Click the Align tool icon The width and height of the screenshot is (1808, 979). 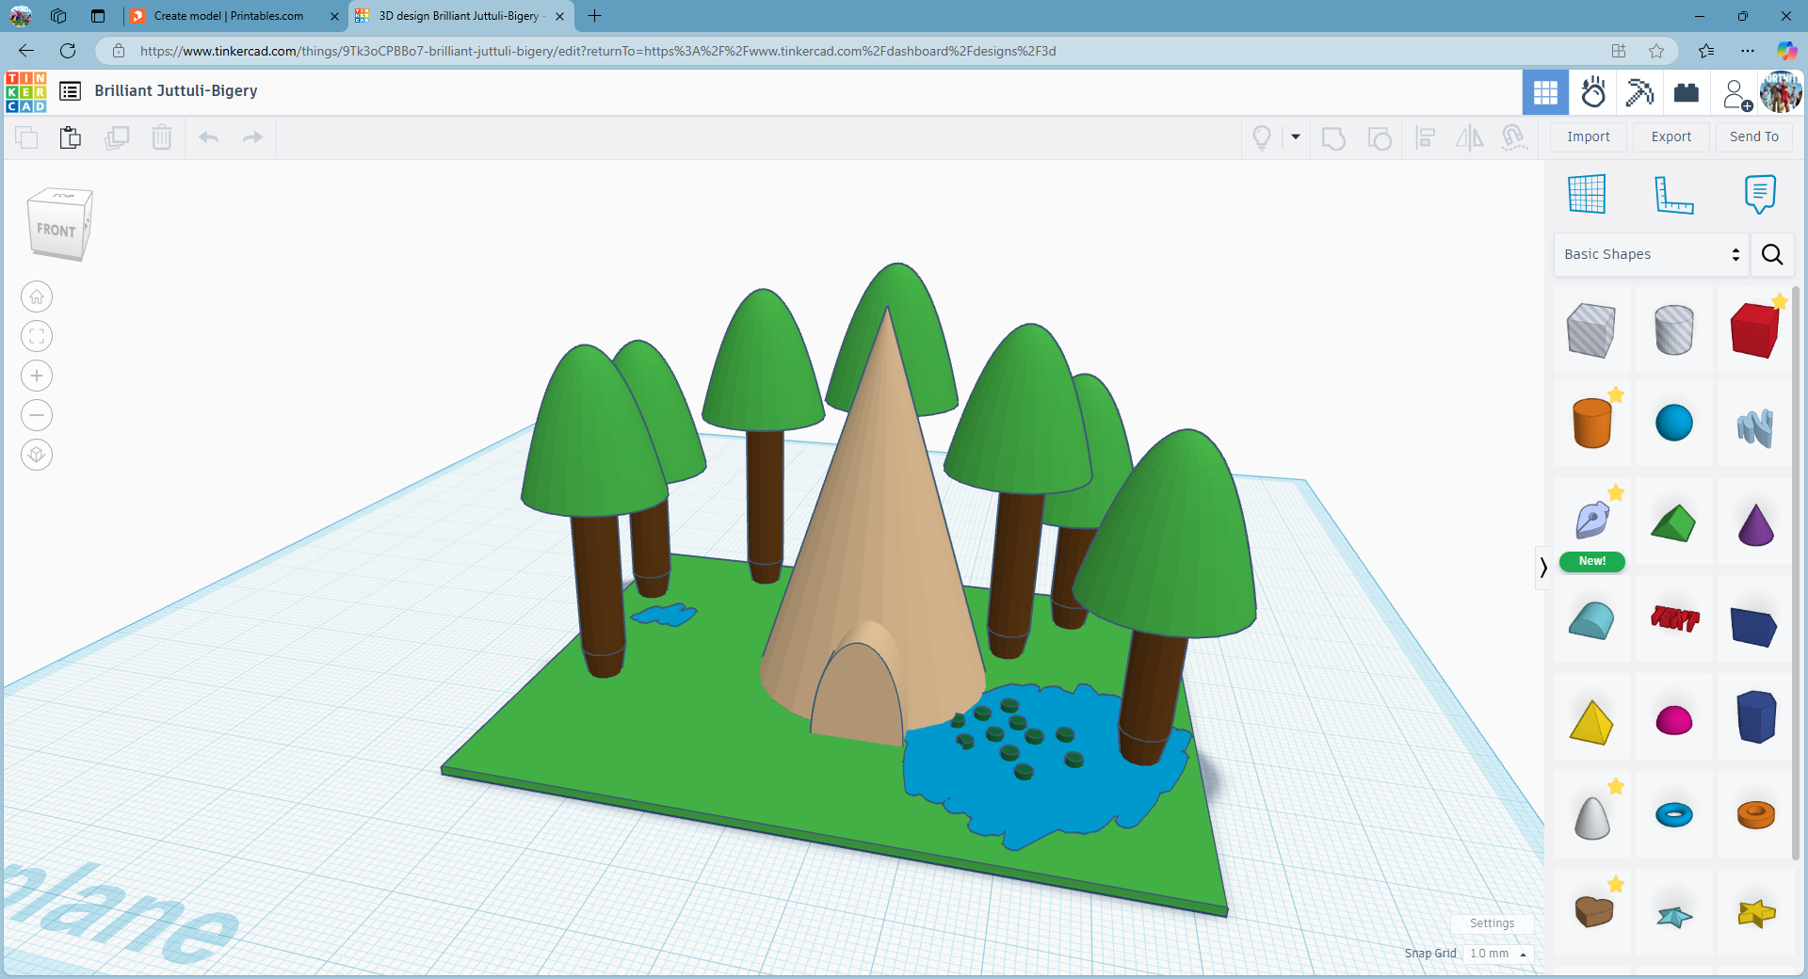click(1426, 138)
